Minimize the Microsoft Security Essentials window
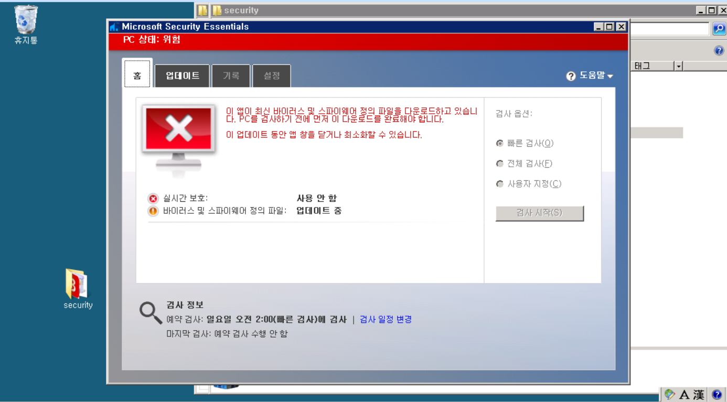This screenshot has width=727, height=402. click(x=598, y=27)
